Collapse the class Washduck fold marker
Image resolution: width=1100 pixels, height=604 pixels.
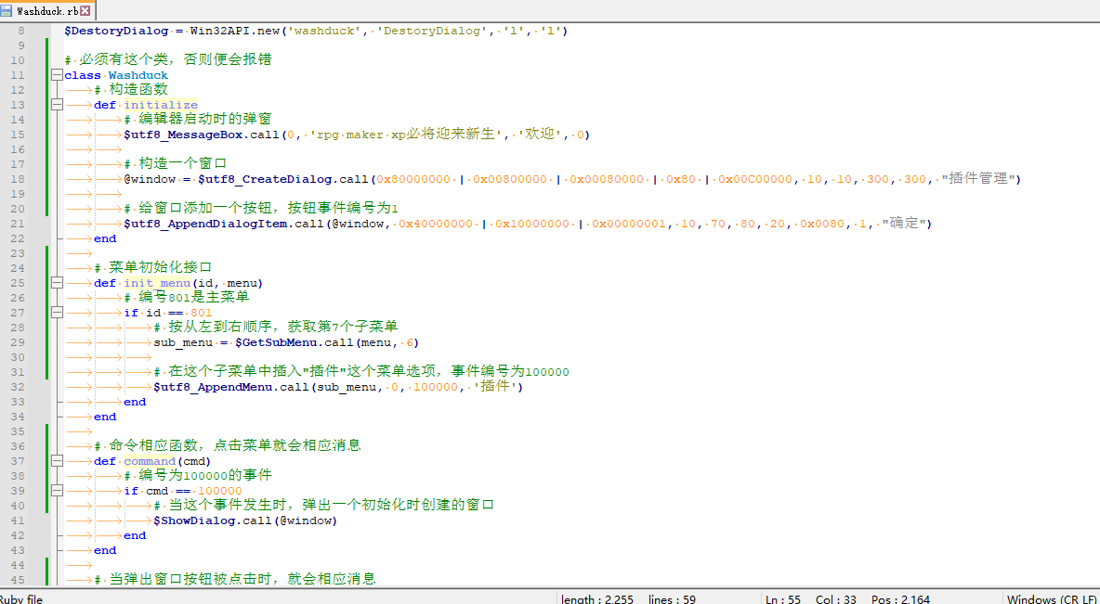pos(57,75)
